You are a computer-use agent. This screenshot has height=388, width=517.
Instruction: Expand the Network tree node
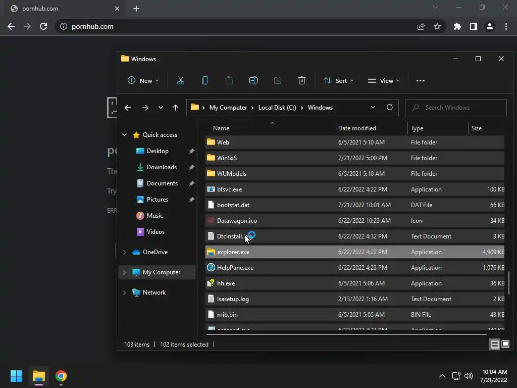click(125, 293)
